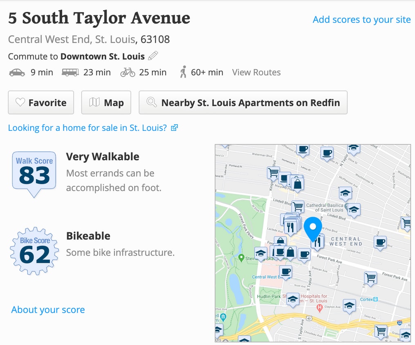Click the Bike Score 62 badge
Viewport: 415px width, 345px height.
pyautogui.click(x=34, y=251)
